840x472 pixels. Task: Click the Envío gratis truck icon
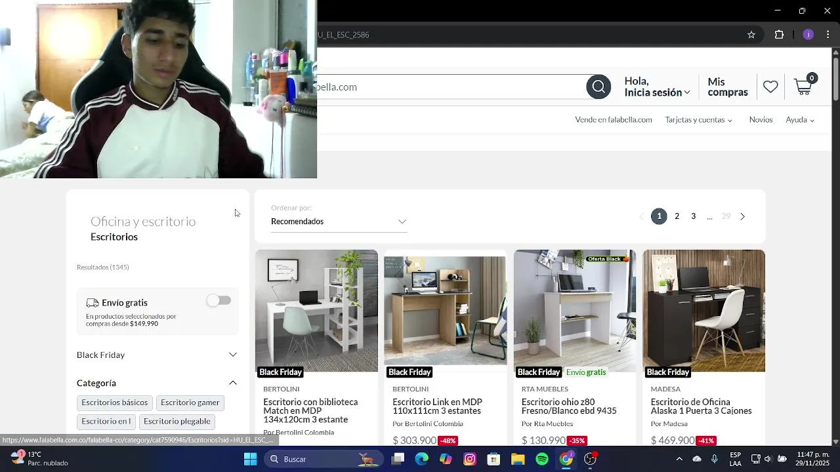pos(93,303)
